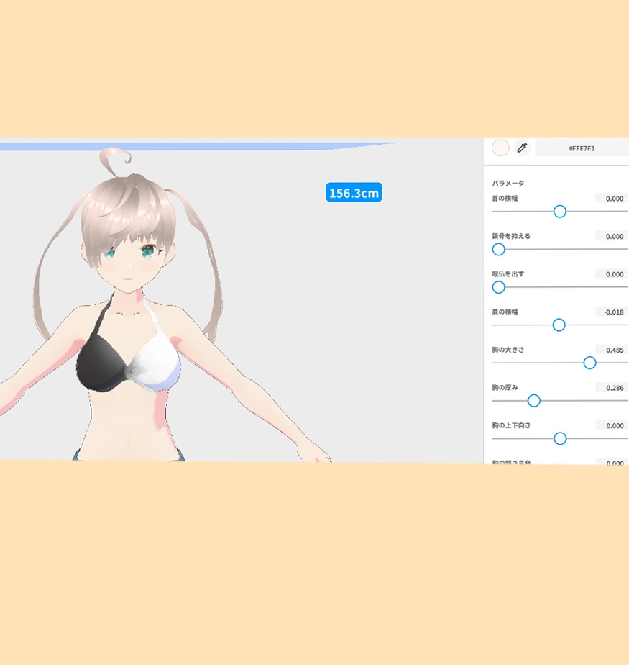Viewport: 629px width, 665px height.
Task: Adjust the 胸の大きさ (bust size) slider handle
Action: click(589, 363)
